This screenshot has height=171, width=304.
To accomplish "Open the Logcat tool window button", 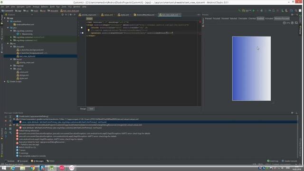I will coord(22,161).
